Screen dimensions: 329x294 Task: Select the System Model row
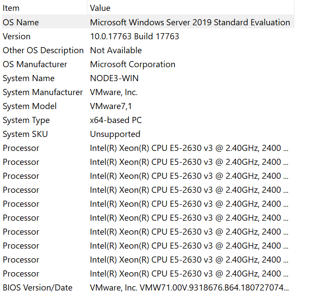pos(148,106)
